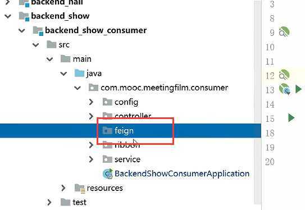Viewport: 305px width, 210px height.
Task: Click the Spring bean gutter icon on line 12
Action: pyautogui.click(x=284, y=75)
